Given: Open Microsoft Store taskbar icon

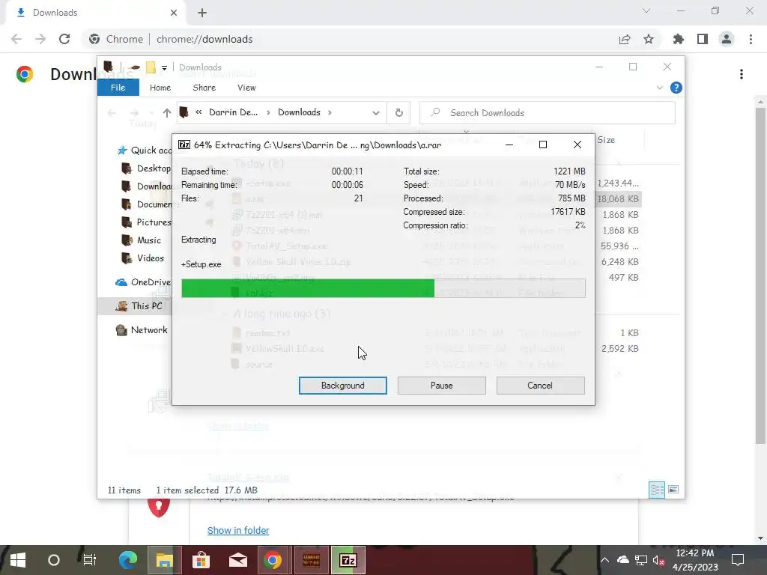Looking at the screenshot, I should pos(201,560).
